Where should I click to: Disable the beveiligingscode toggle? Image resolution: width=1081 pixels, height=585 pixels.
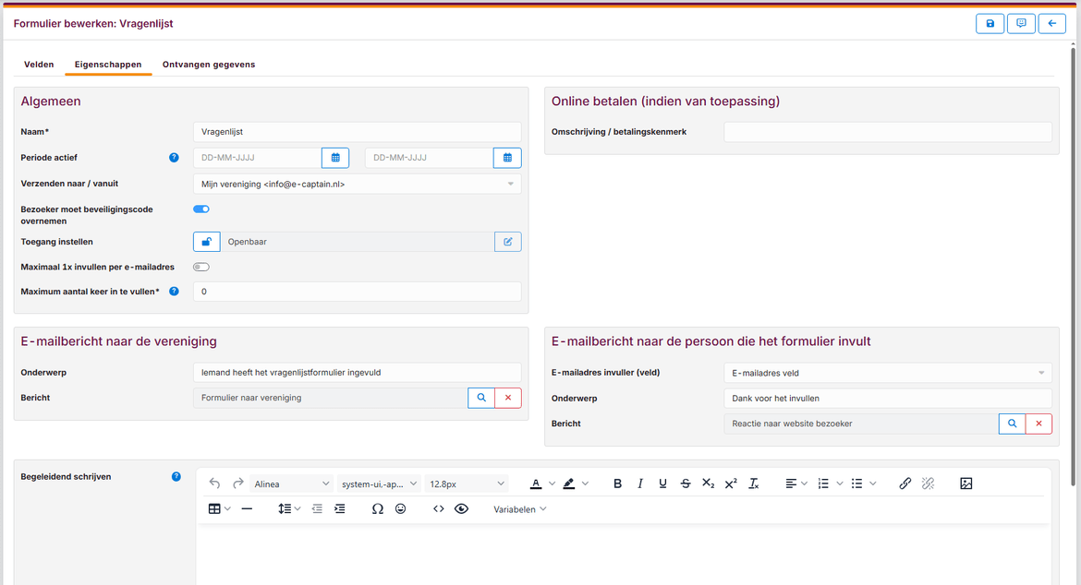[x=201, y=209]
